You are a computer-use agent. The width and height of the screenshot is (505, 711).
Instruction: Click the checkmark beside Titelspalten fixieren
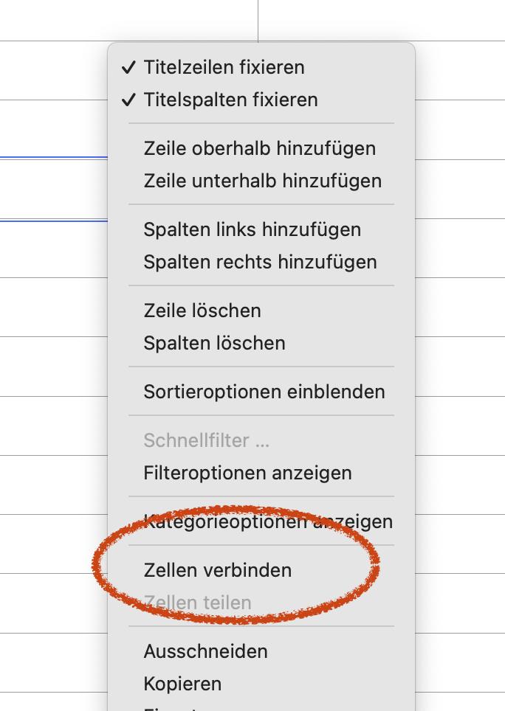coord(128,100)
